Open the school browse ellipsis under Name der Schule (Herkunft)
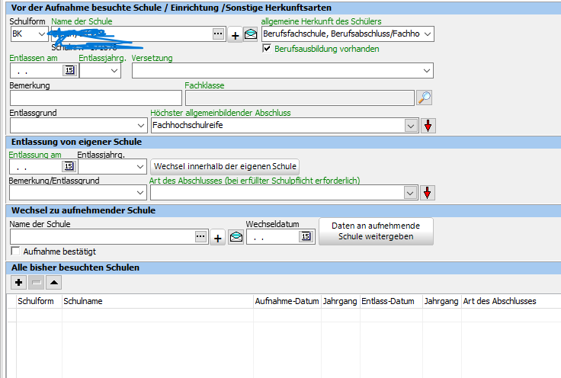The width and height of the screenshot is (561, 378). coord(218,34)
